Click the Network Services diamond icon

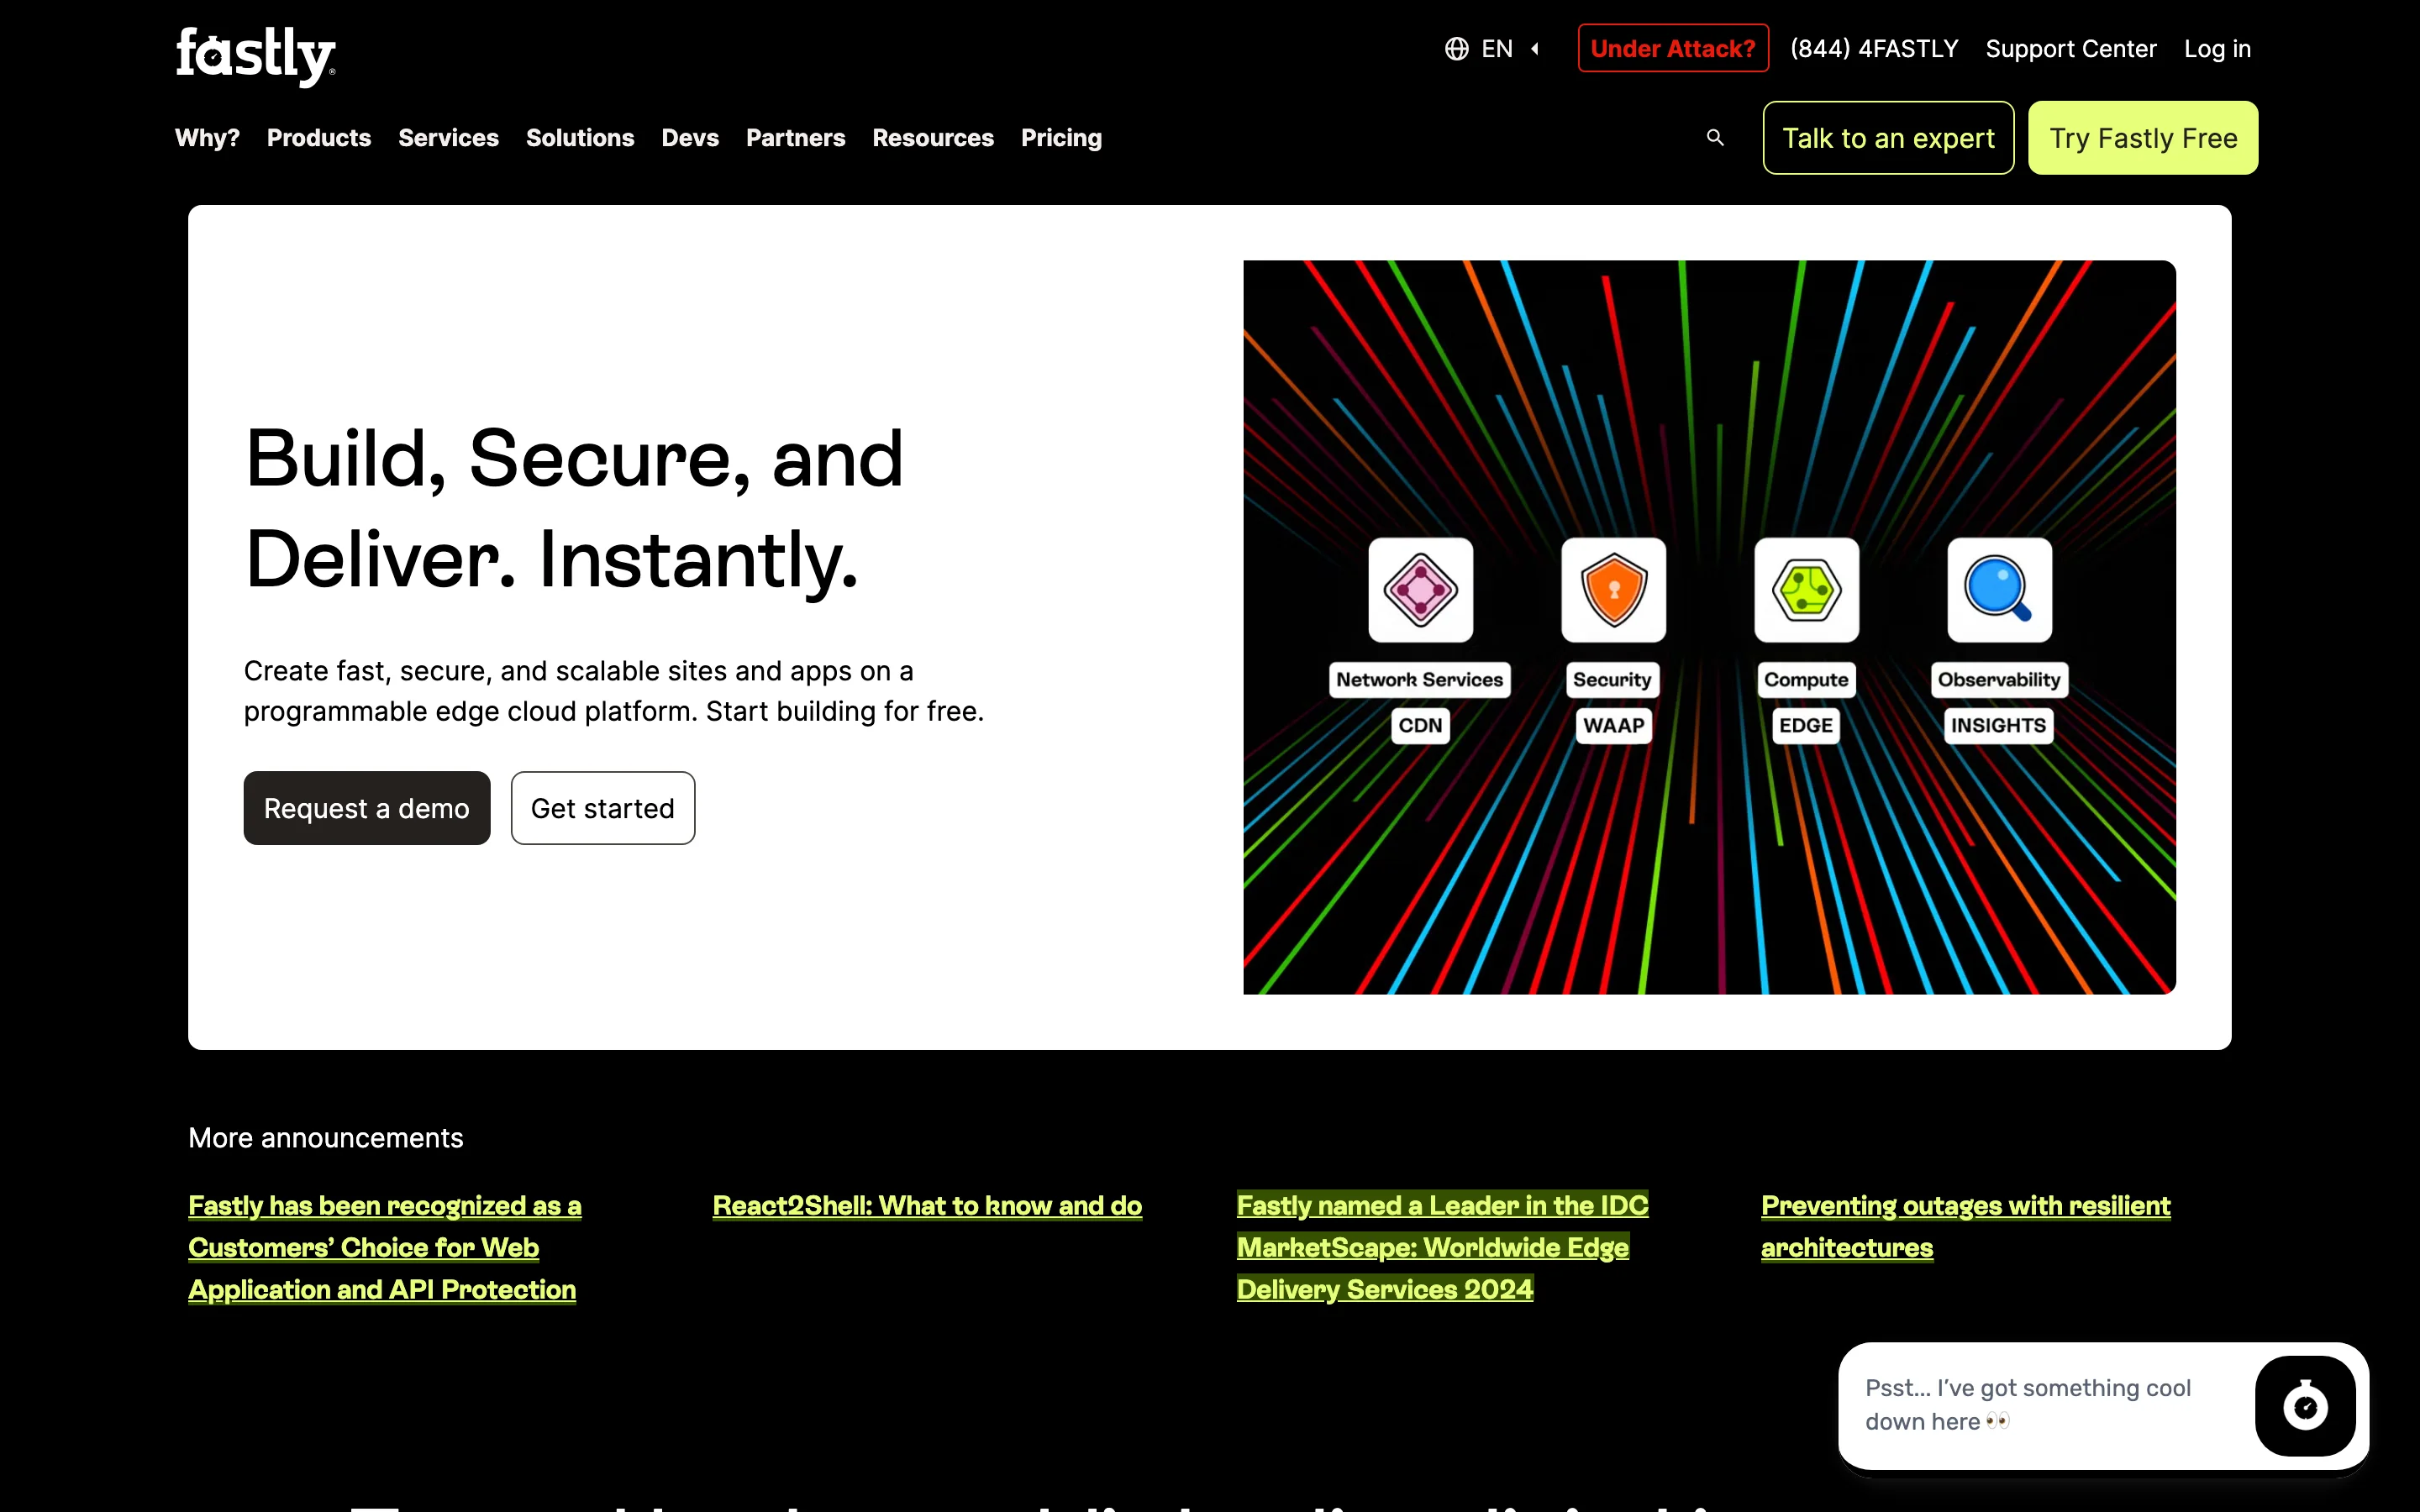[1420, 590]
